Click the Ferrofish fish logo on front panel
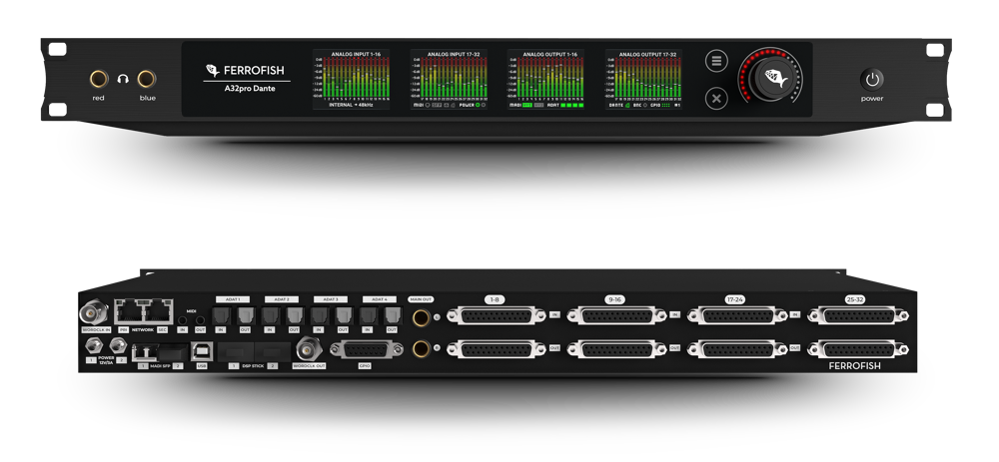This screenshot has height=462, width=999. 212,70
